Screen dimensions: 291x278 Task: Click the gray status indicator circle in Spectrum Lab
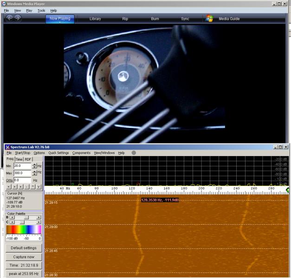(134, 152)
